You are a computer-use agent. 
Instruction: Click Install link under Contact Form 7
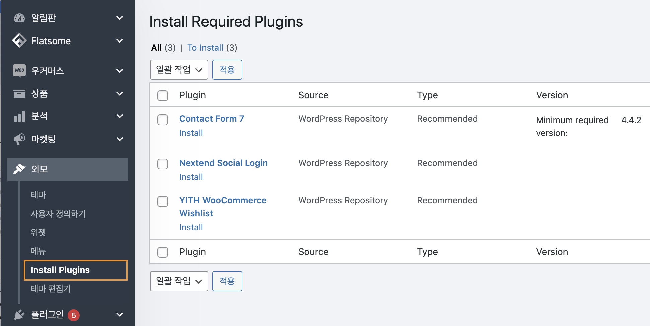[191, 133]
